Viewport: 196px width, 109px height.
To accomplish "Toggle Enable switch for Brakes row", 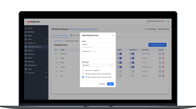I will tap(120, 62).
